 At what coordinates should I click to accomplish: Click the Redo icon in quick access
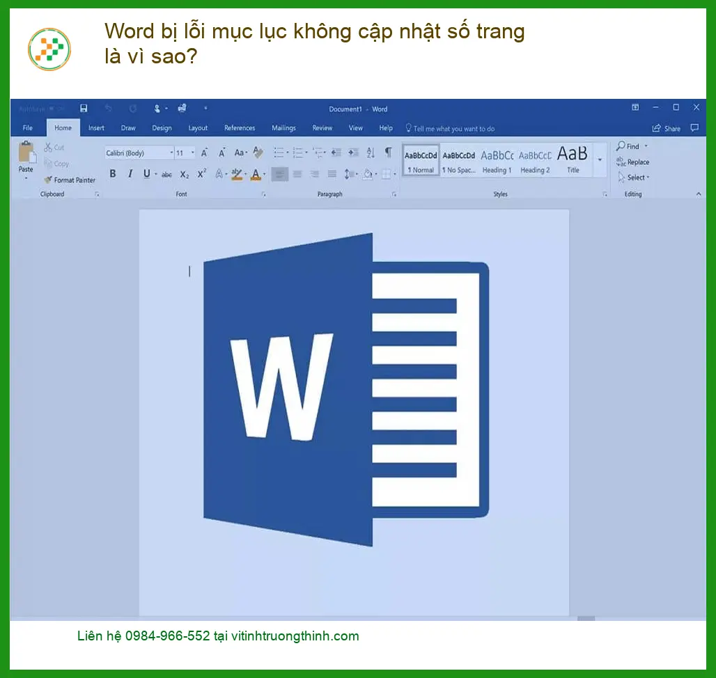(x=133, y=109)
